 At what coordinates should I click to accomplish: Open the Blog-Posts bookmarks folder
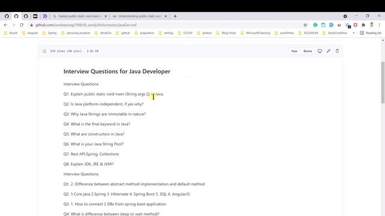(x=226, y=33)
